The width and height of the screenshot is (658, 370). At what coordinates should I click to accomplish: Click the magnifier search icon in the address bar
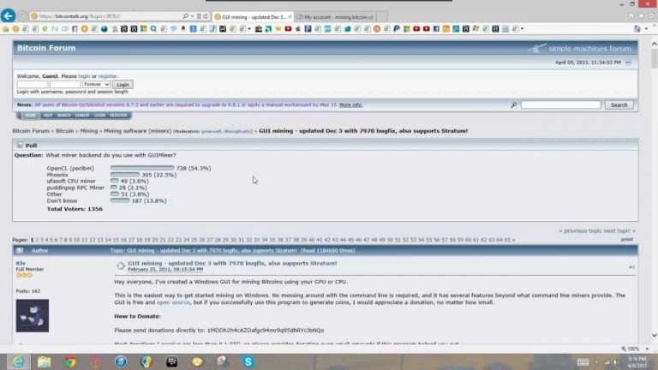pyautogui.click(x=186, y=16)
